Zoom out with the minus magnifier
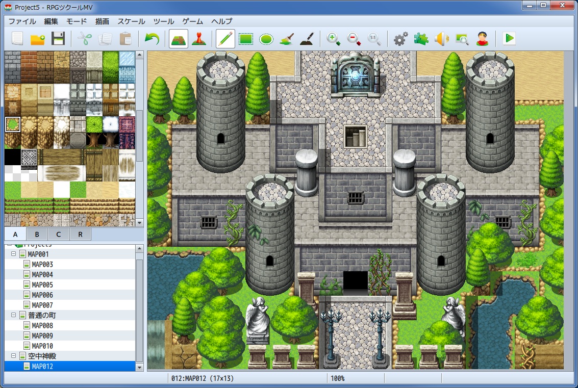The image size is (578, 388). 354,39
